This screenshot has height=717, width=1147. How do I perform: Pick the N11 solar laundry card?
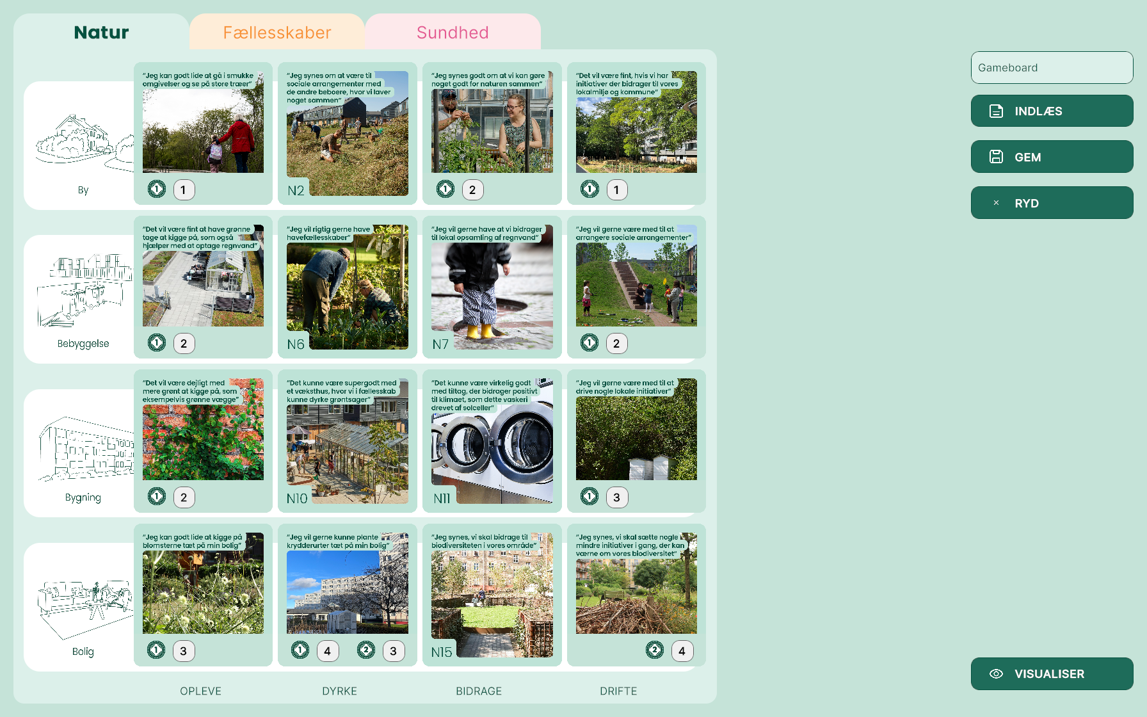492,442
